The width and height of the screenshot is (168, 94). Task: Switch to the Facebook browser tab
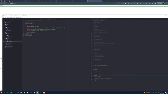[63, 1]
